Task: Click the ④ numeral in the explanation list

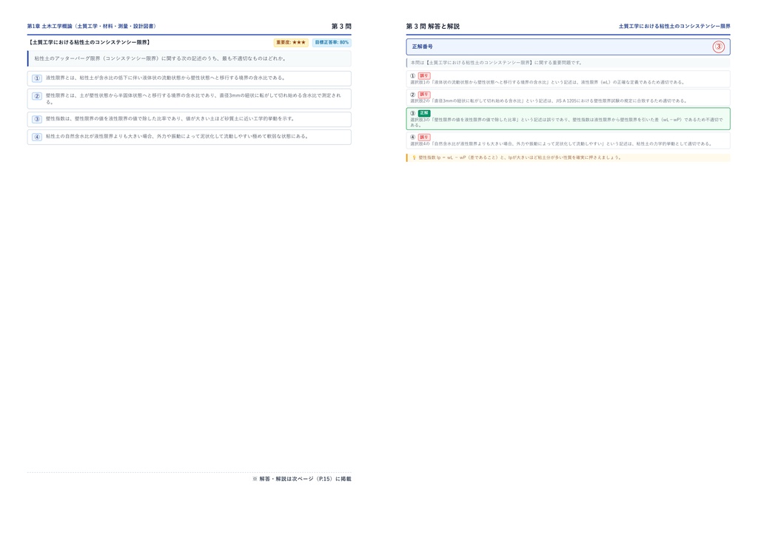Action: 413,137
